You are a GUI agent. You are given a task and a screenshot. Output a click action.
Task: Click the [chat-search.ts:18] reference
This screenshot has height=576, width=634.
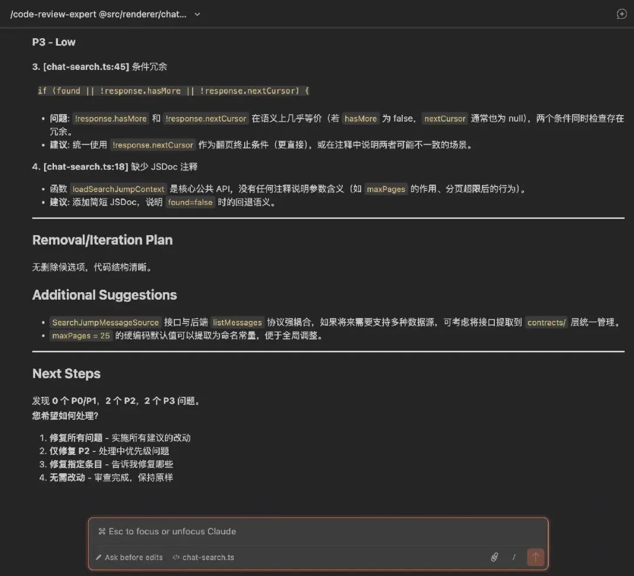pos(86,167)
